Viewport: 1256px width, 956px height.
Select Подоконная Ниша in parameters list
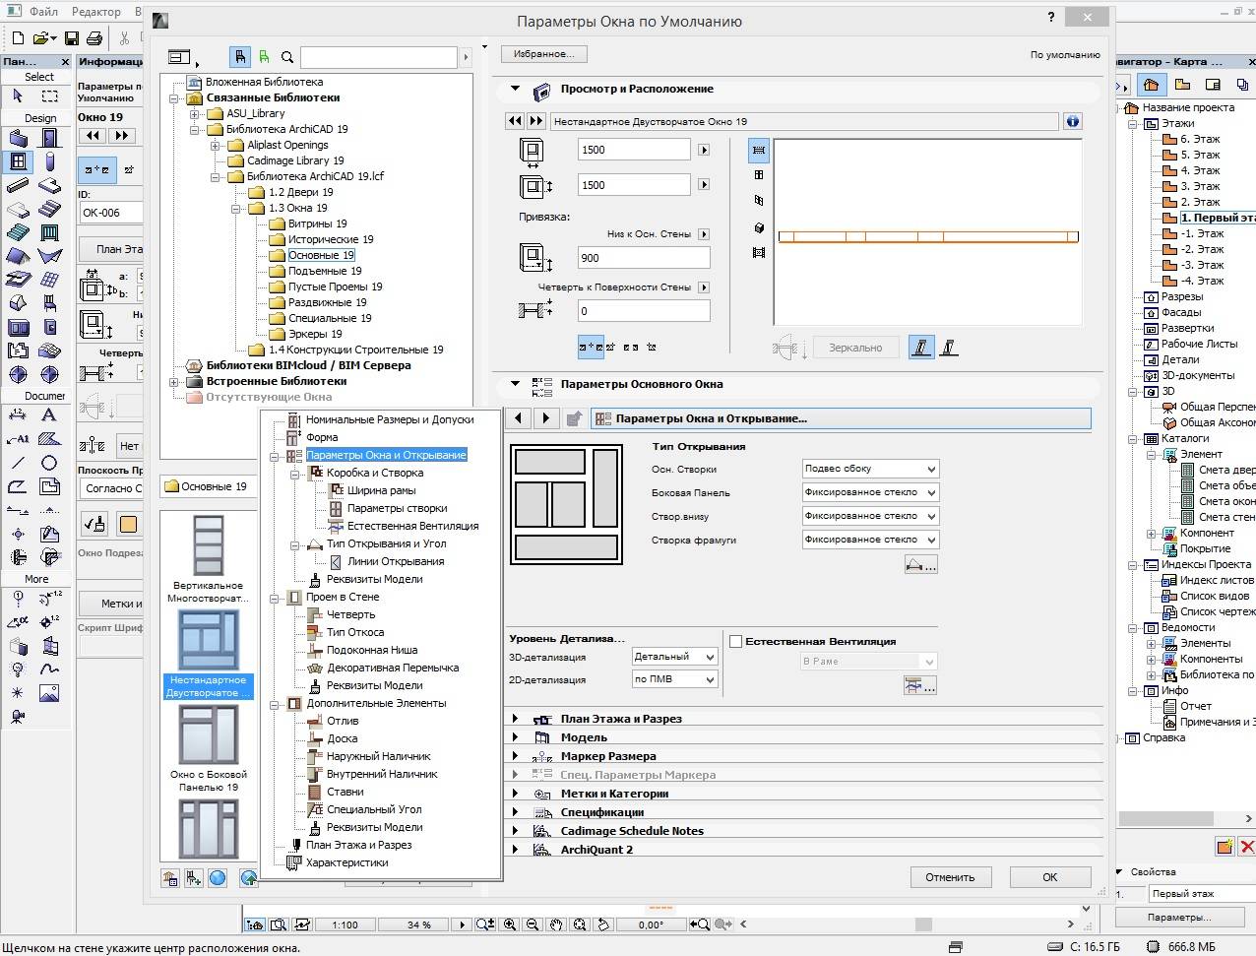(x=372, y=650)
